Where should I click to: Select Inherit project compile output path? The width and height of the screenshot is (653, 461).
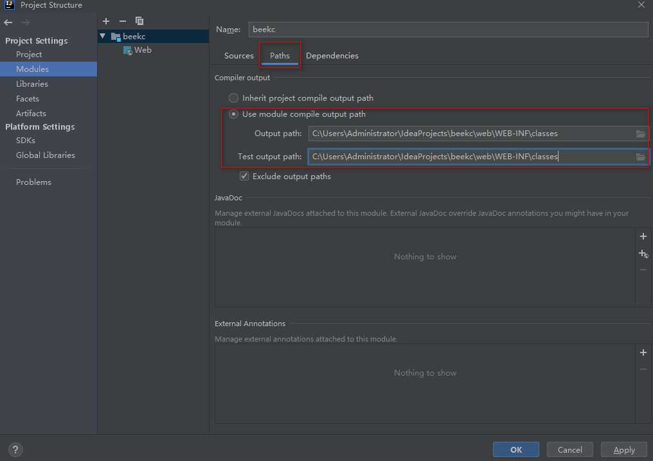(x=233, y=98)
